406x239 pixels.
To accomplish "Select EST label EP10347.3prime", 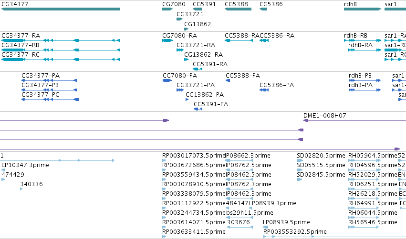I will click(x=25, y=165).
